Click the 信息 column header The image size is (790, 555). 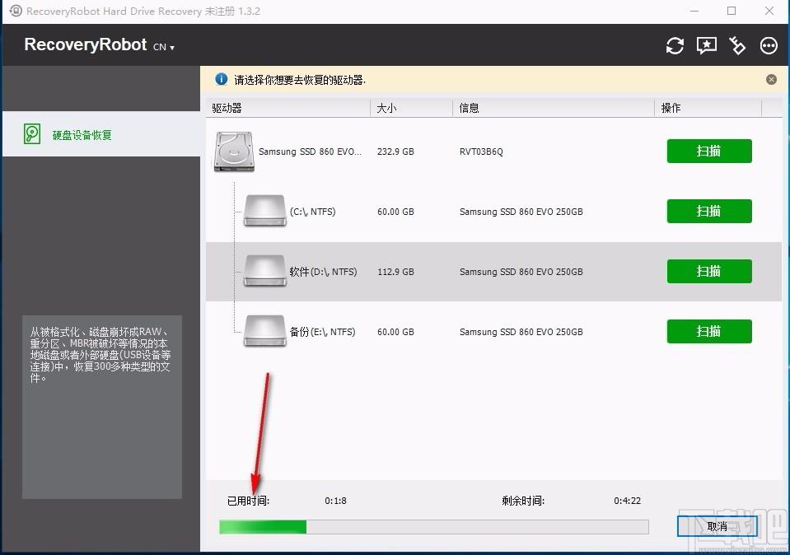tap(554, 108)
